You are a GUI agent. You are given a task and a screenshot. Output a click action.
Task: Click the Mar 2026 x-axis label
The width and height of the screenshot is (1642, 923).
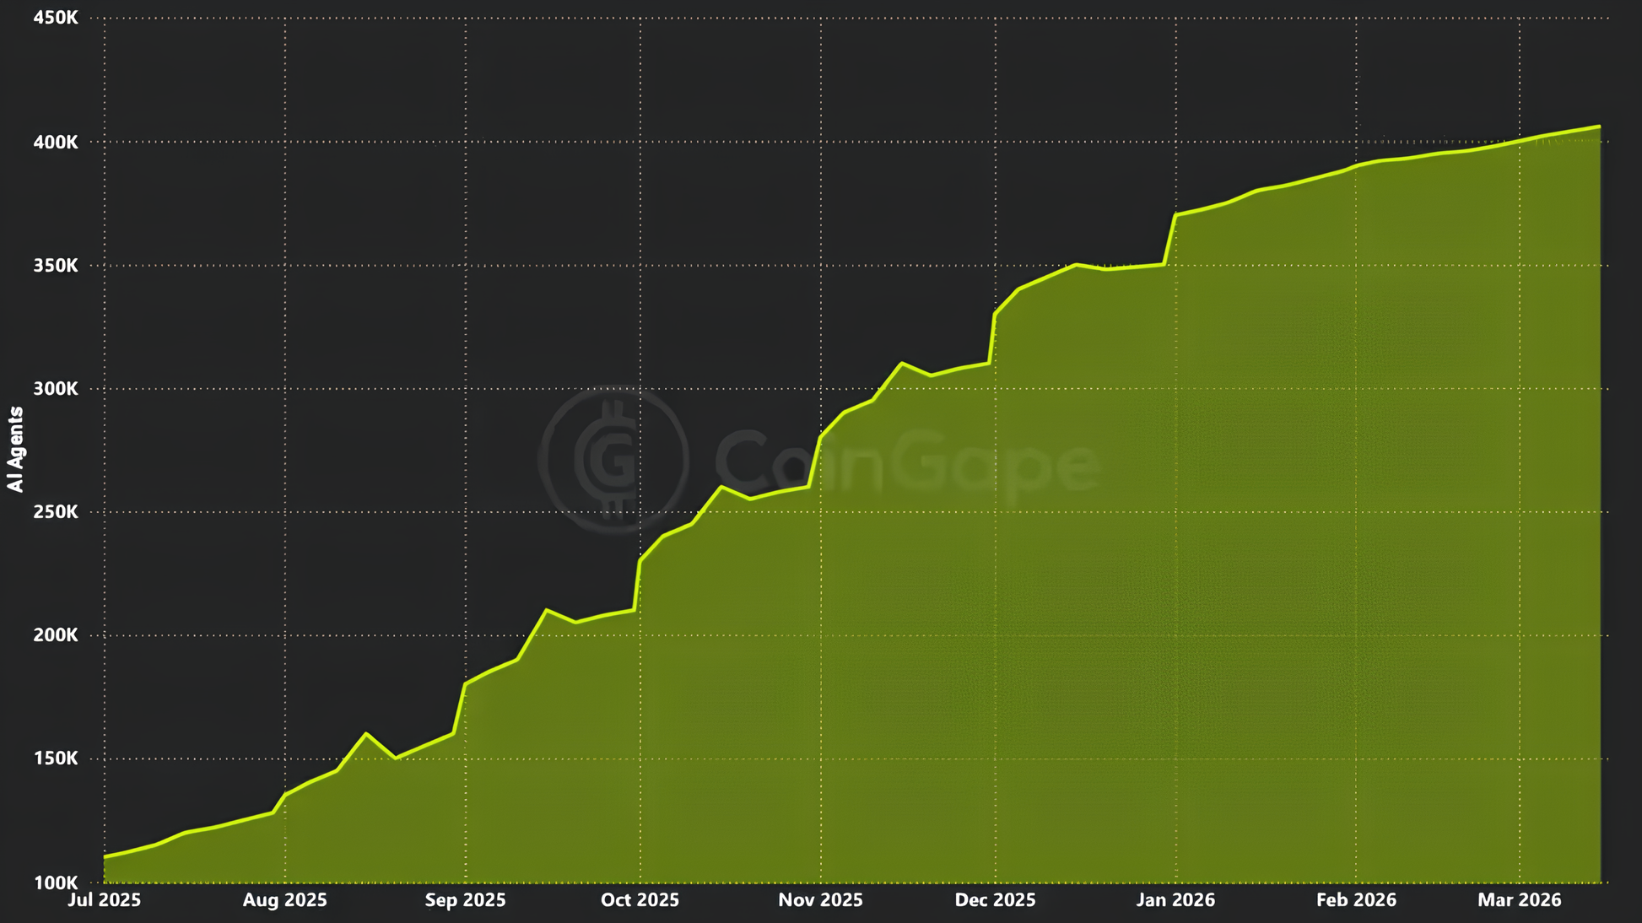point(1519,900)
